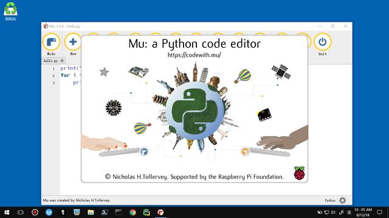
Task: Click the Python globe logo on splash screen
Action: pyautogui.click(x=194, y=111)
